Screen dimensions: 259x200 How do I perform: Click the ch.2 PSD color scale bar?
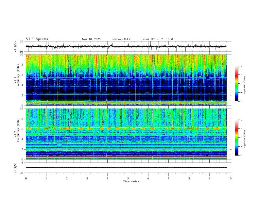(237, 138)
